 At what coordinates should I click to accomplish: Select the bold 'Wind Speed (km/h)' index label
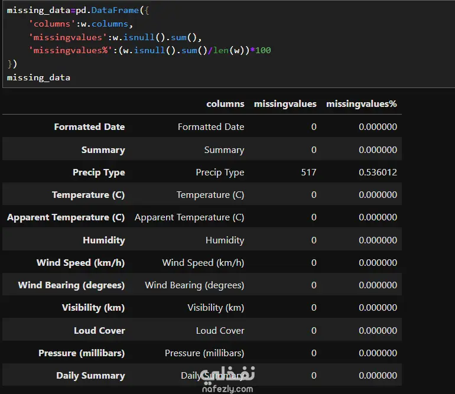click(81, 263)
